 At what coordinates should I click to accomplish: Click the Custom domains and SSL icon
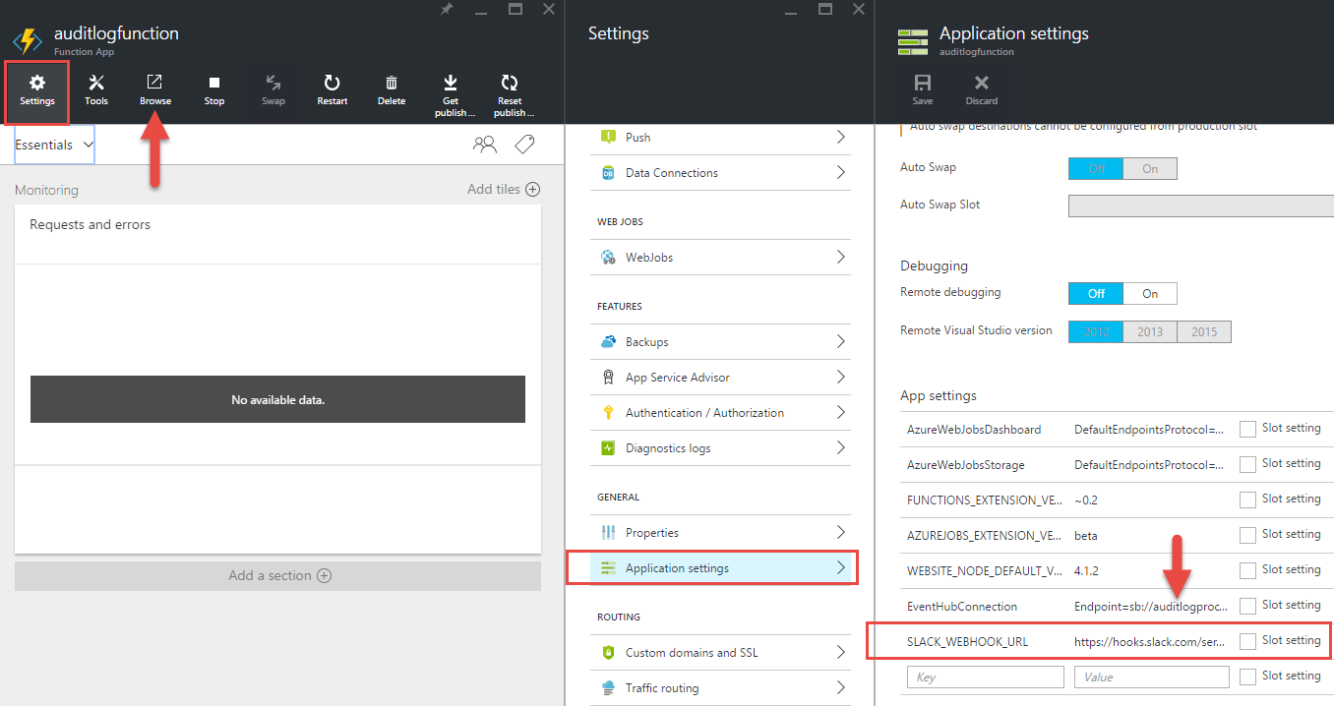coord(608,653)
